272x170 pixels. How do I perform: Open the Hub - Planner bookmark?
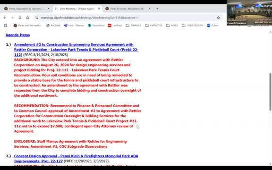(x=74, y=25)
